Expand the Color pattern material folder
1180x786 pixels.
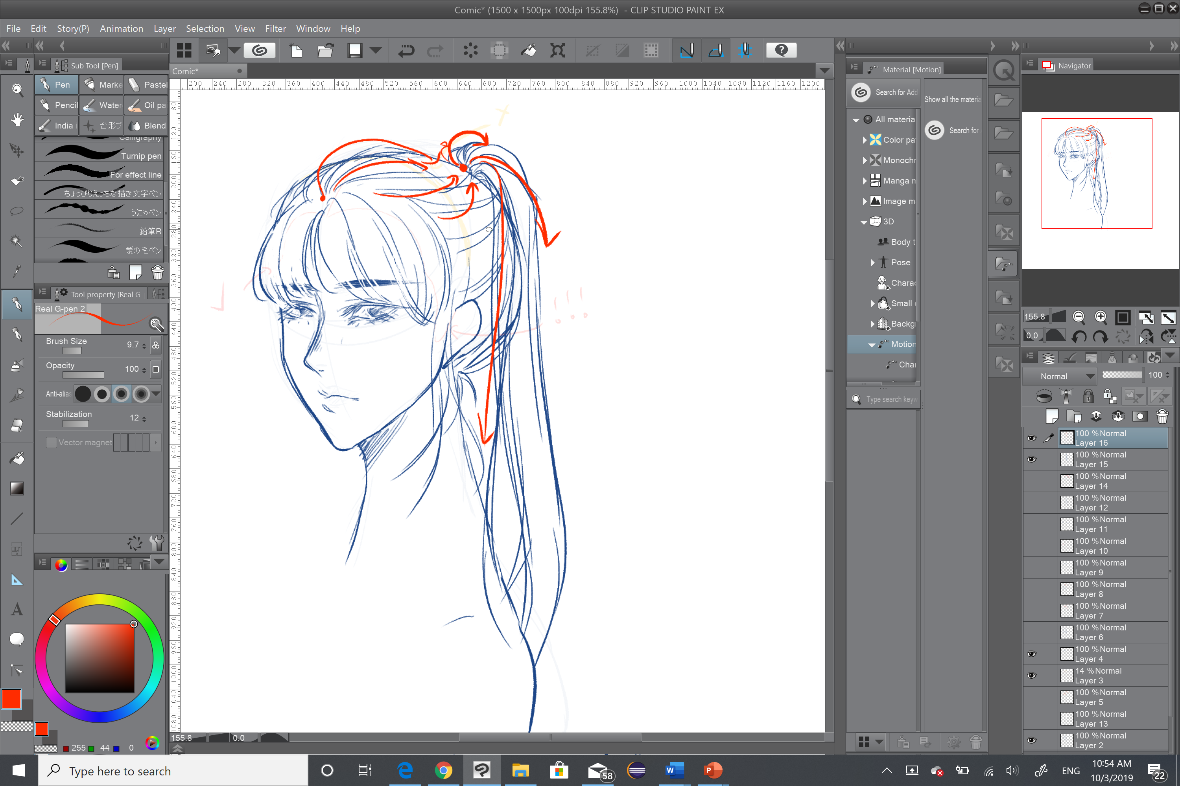865,140
